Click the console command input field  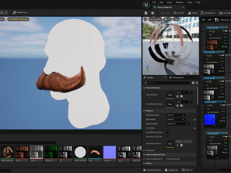(213, 170)
